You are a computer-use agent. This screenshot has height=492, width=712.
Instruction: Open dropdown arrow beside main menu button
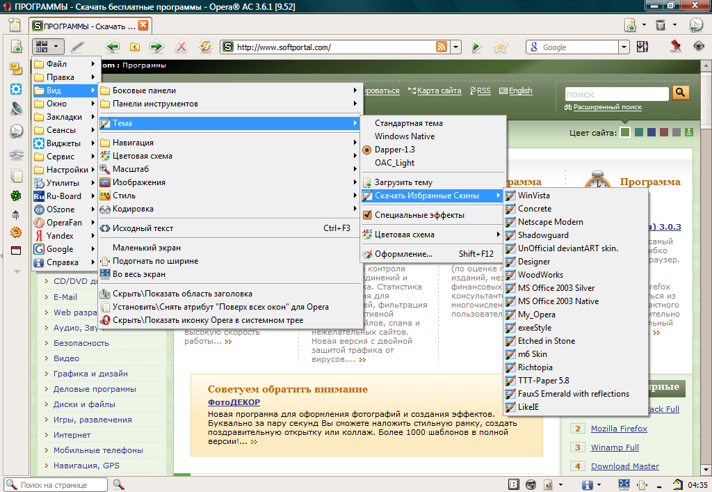pos(56,47)
